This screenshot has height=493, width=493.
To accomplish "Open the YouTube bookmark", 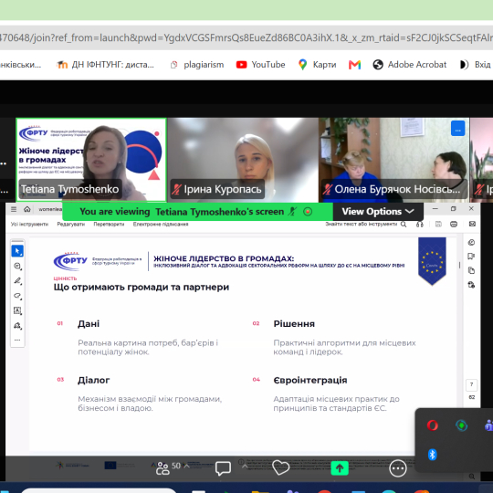I will pos(260,65).
